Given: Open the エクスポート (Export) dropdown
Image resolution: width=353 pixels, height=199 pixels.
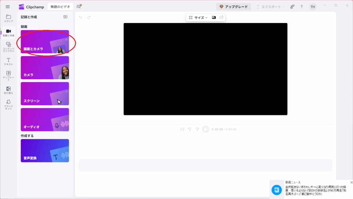Looking at the screenshot, I should (270, 7).
